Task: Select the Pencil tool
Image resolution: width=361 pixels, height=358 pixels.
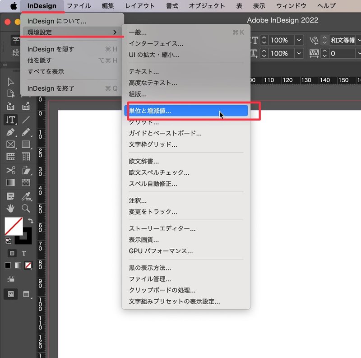Action: (x=26, y=132)
